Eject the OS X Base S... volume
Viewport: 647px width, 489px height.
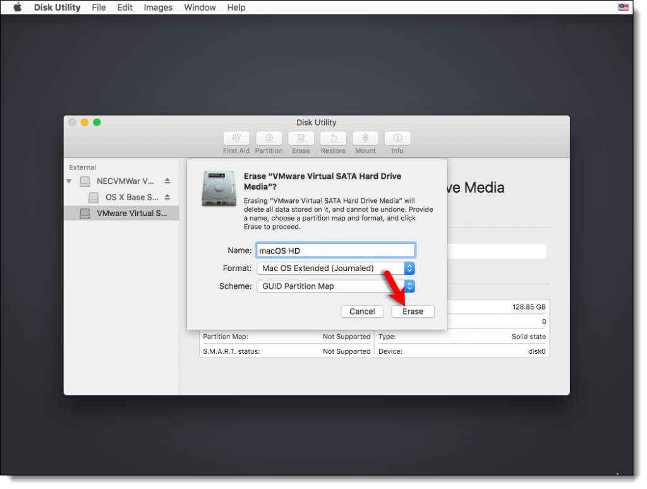(167, 197)
